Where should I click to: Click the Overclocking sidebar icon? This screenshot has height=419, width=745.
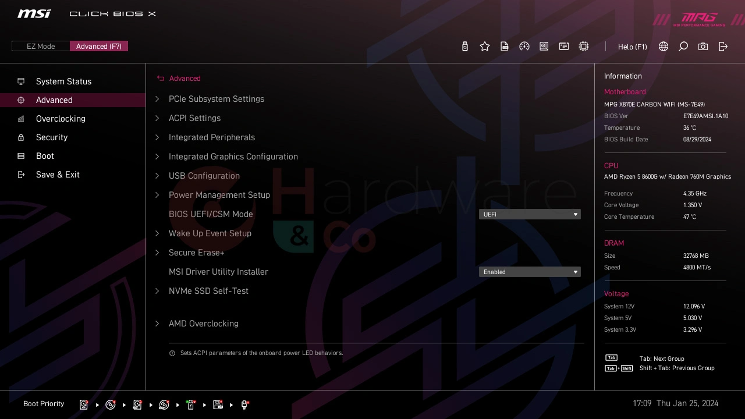21,119
